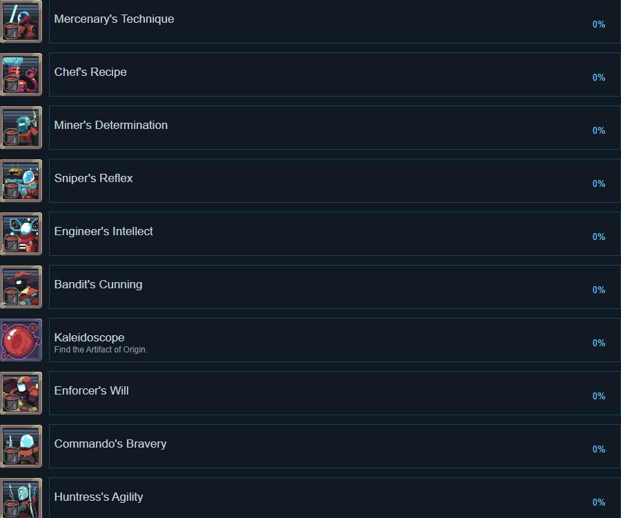Click the Miner's Determination title text
The image size is (621, 518).
pyautogui.click(x=110, y=126)
